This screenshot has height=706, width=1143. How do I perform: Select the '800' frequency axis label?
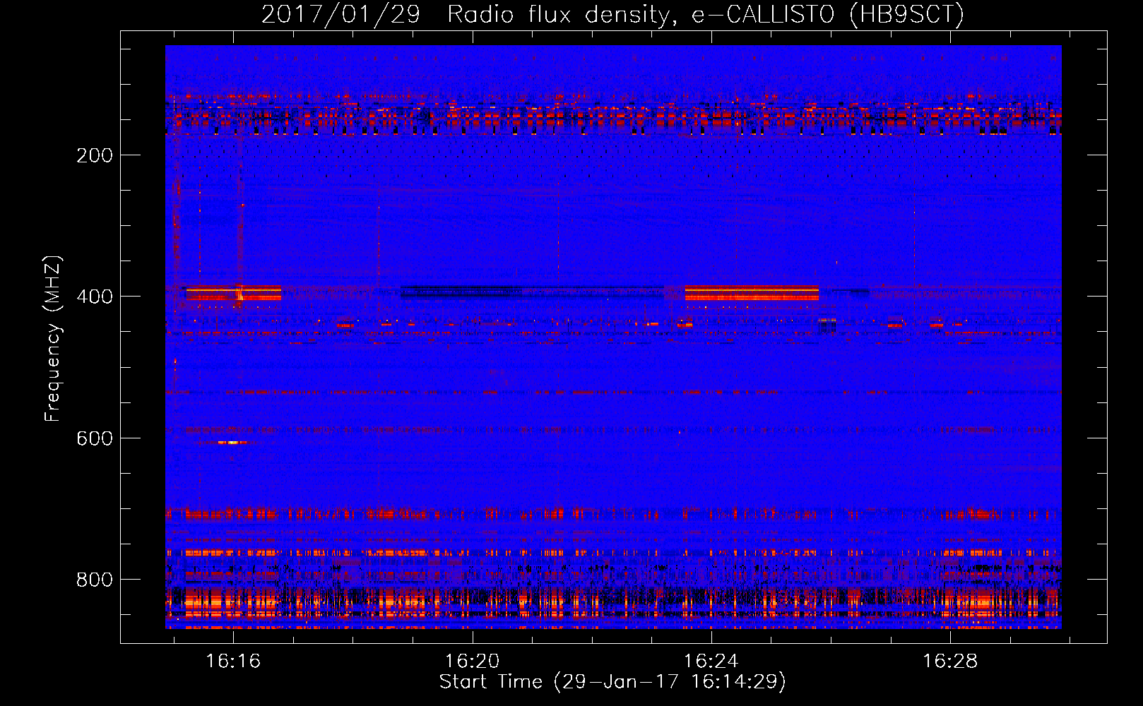(x=95, y=580)
